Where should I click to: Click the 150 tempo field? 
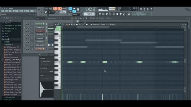(x=63, y=12)
